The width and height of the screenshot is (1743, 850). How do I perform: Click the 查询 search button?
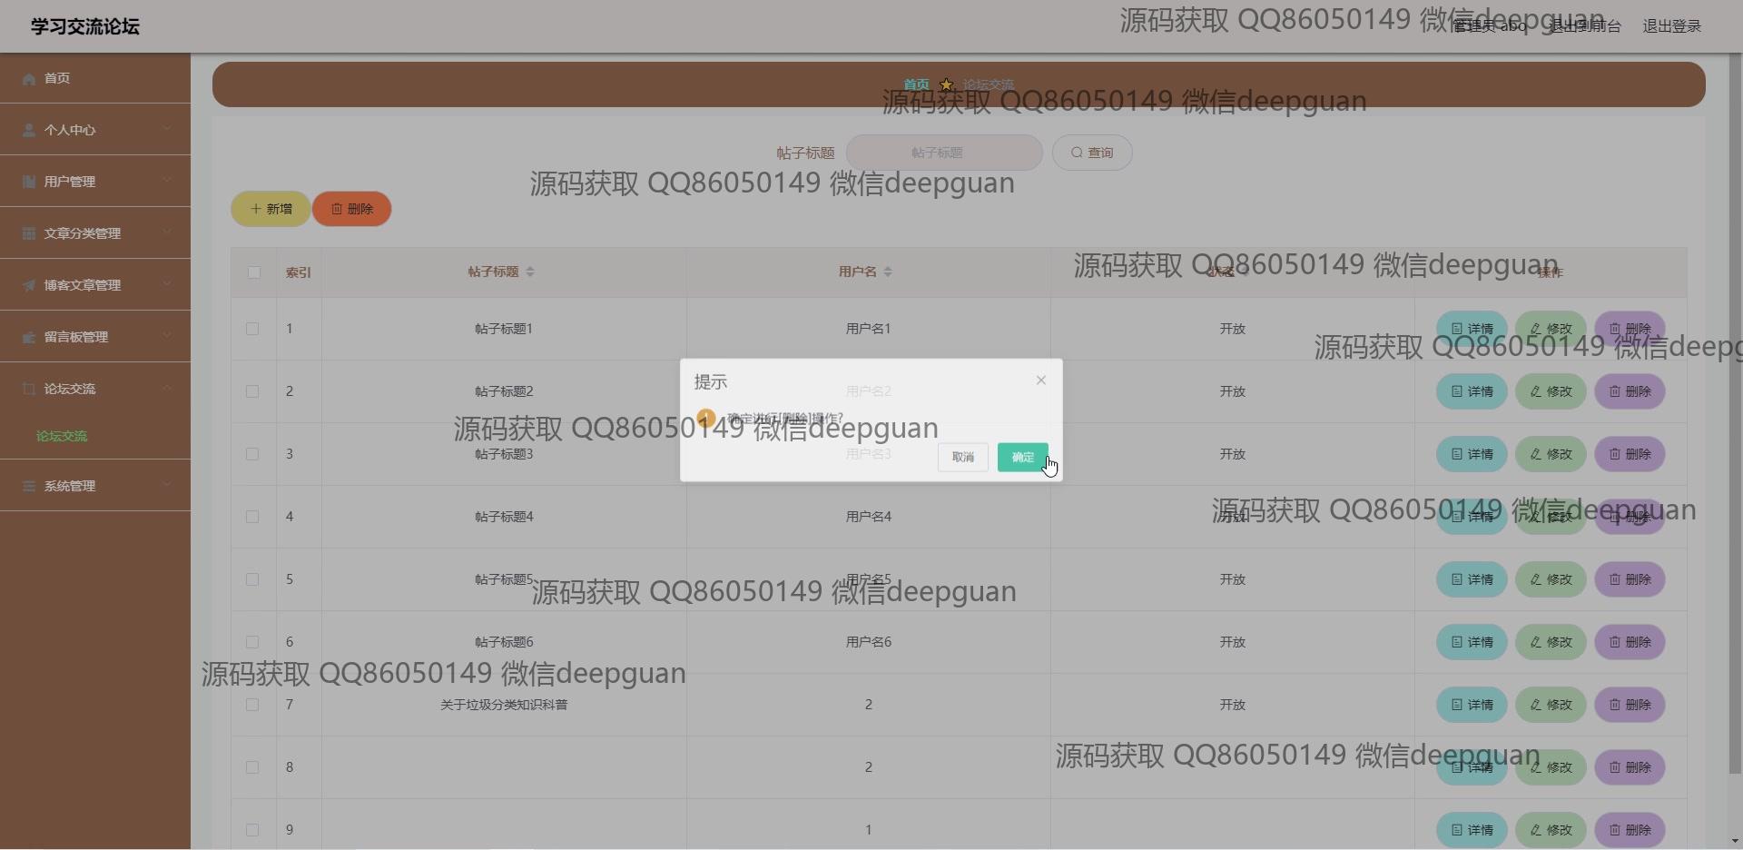tap(1092, 153)
